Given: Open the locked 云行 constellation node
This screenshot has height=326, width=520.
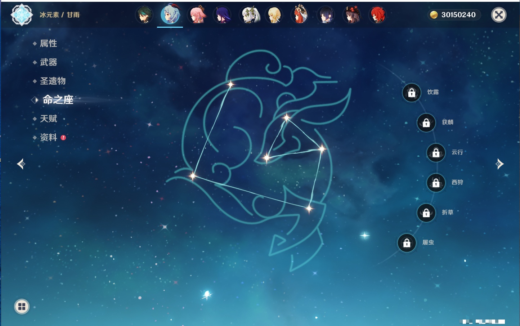Looking at the screenshot, I should [x=436, y=153].
